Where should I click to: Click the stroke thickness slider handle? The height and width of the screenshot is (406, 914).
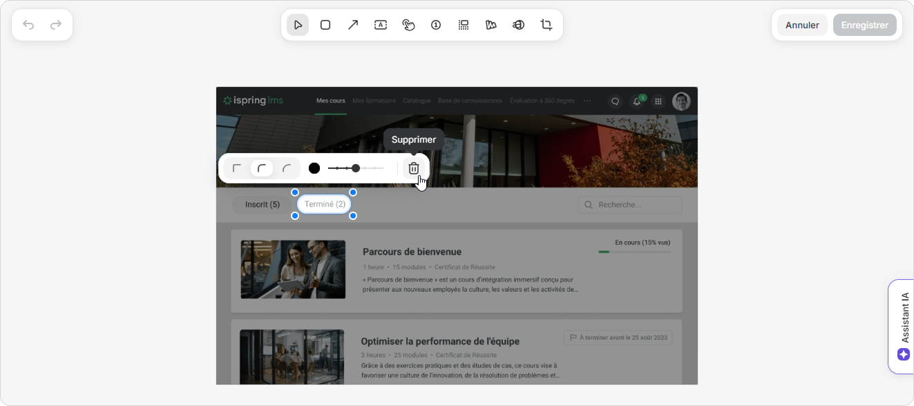pos(356,168)
